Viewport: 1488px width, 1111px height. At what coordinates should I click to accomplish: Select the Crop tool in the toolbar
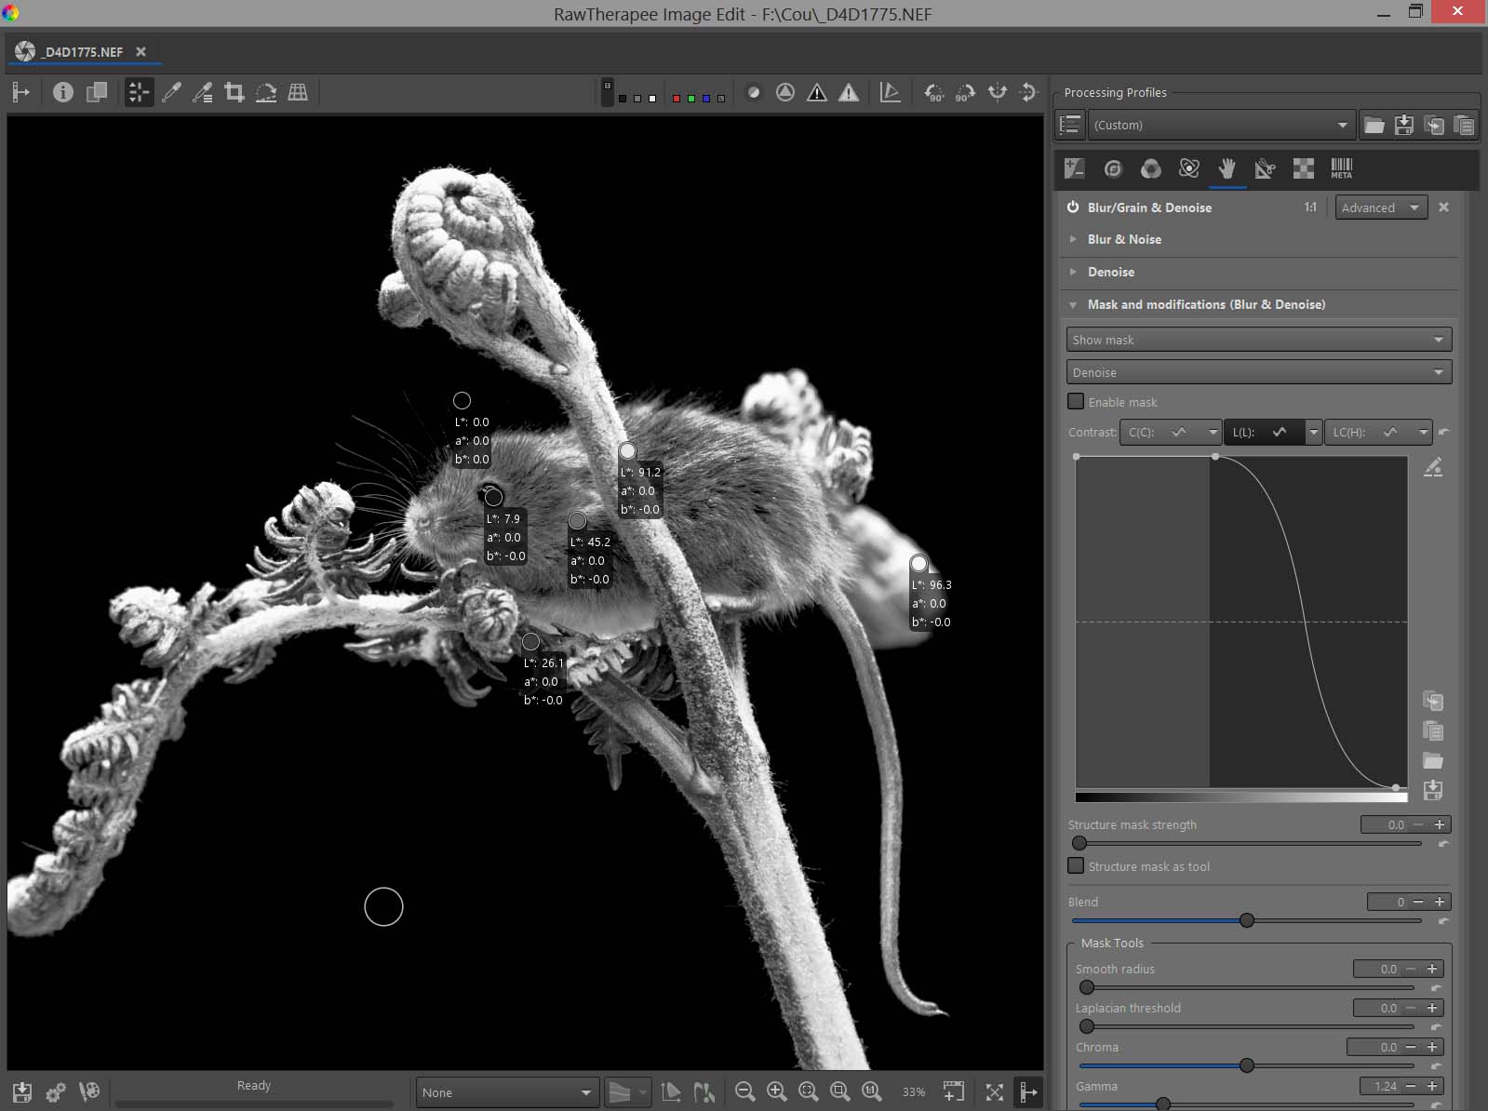[235, 92]
